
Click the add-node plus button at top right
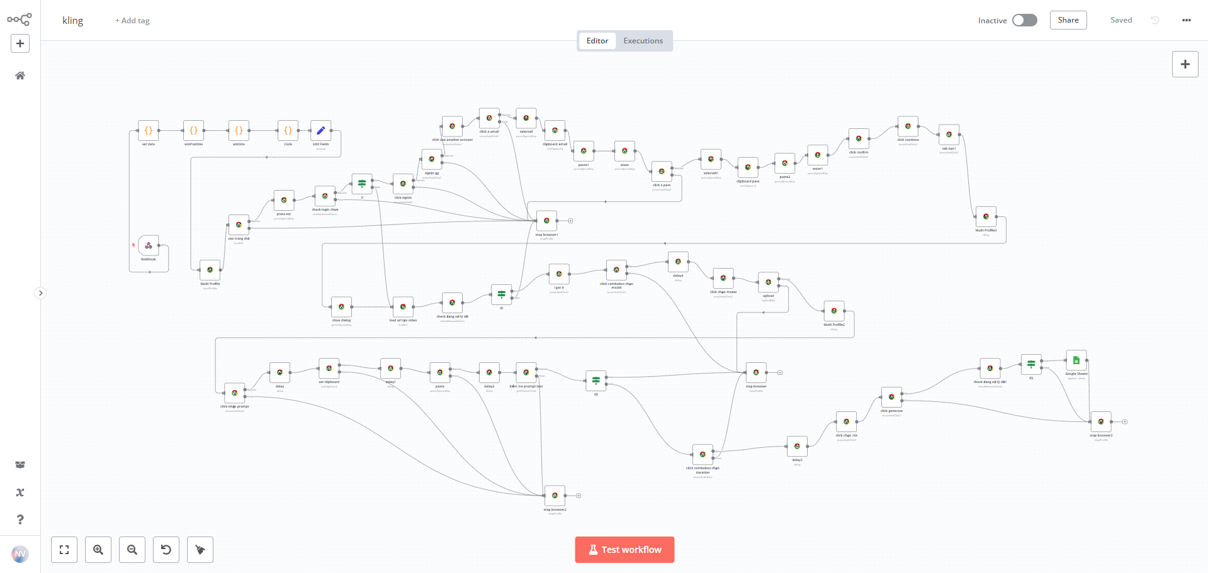pos(1185,64)
